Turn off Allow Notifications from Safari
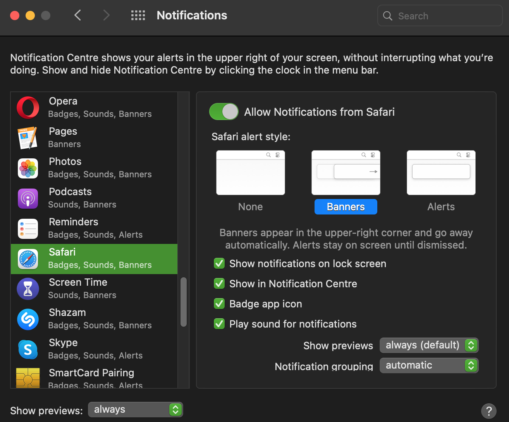The image size is (509, 422). 224,112
